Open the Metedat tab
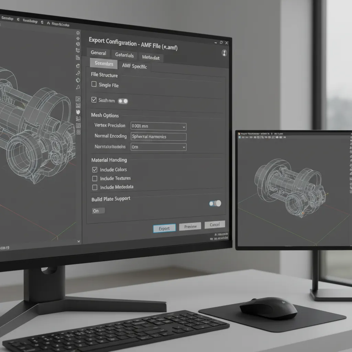 point(151,57)
